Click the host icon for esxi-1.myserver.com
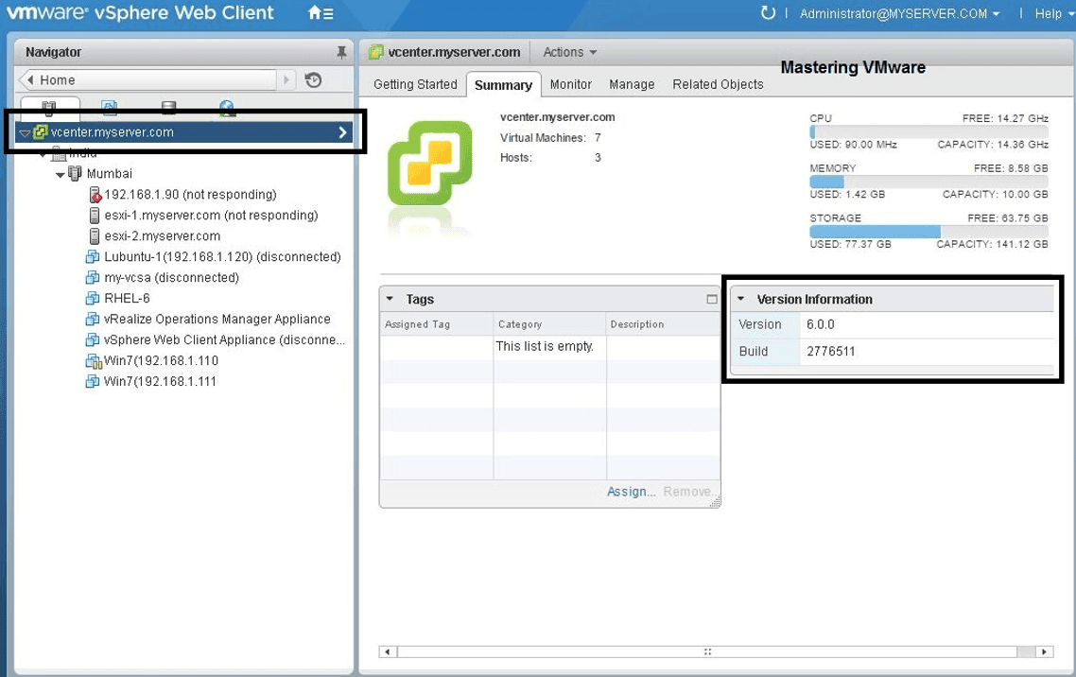The height and width of the screenshot is (677, 1076). tap(95, 216)
